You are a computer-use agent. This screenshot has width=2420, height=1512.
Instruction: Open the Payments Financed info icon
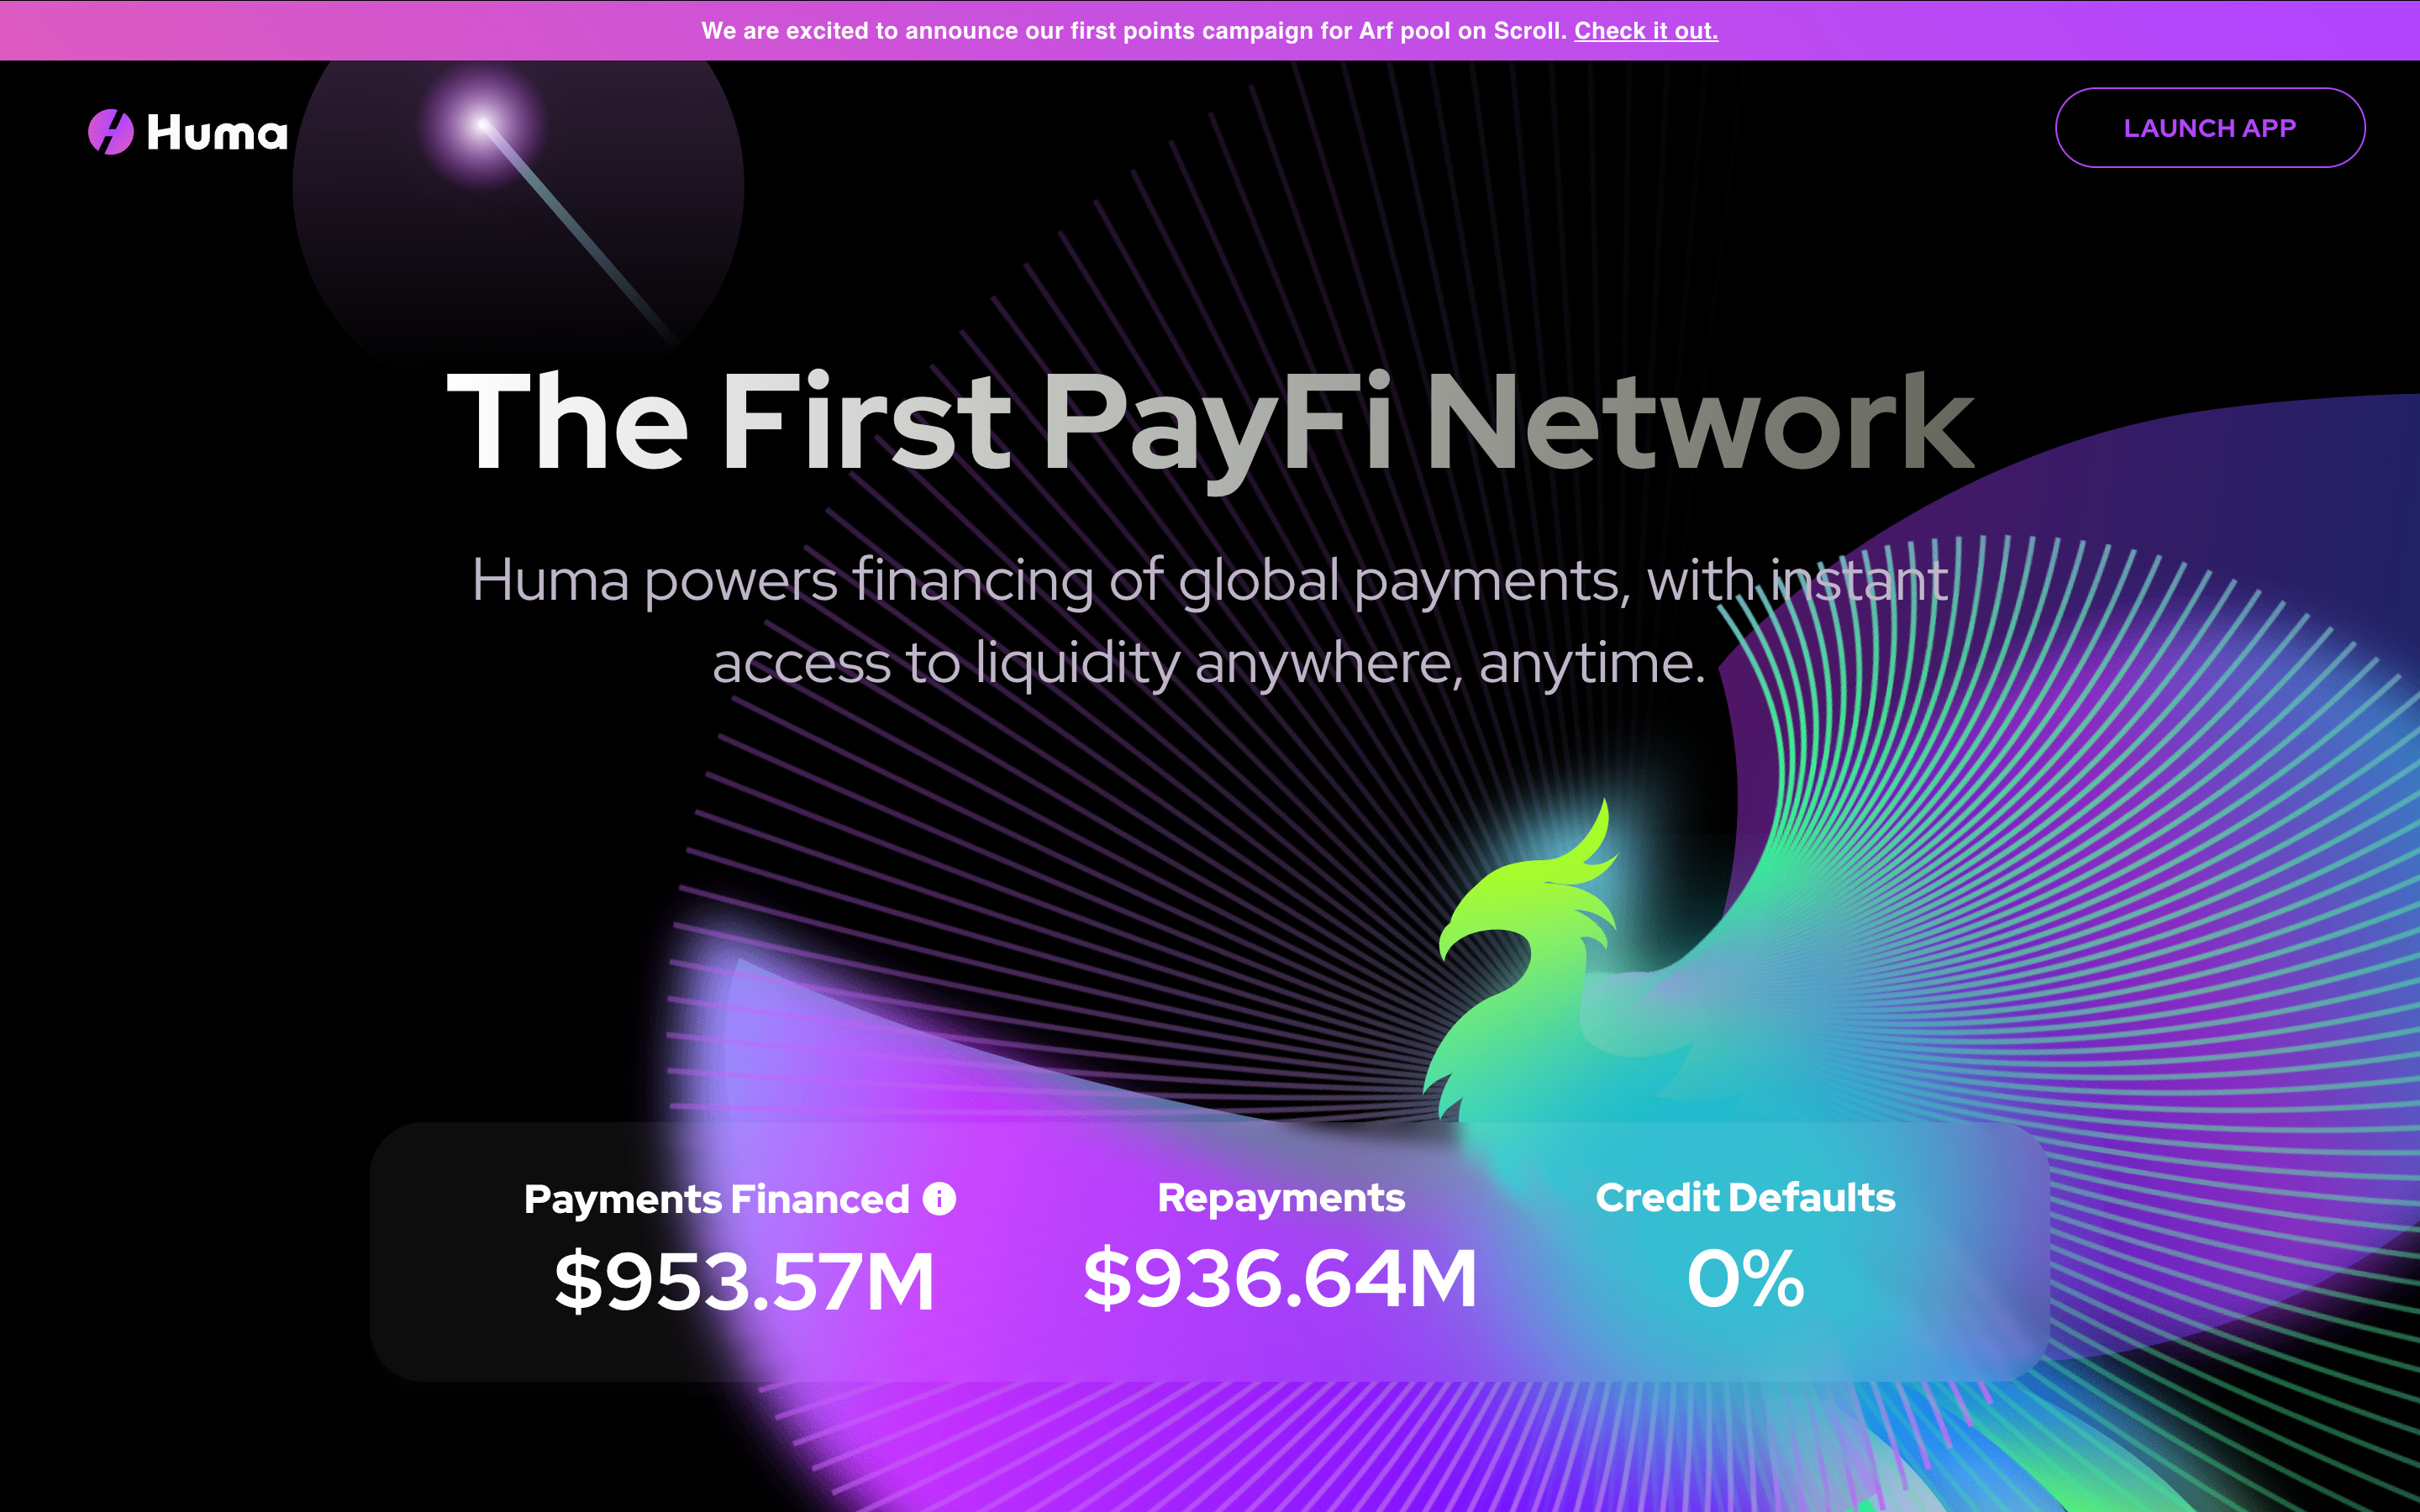[939, 1198]
